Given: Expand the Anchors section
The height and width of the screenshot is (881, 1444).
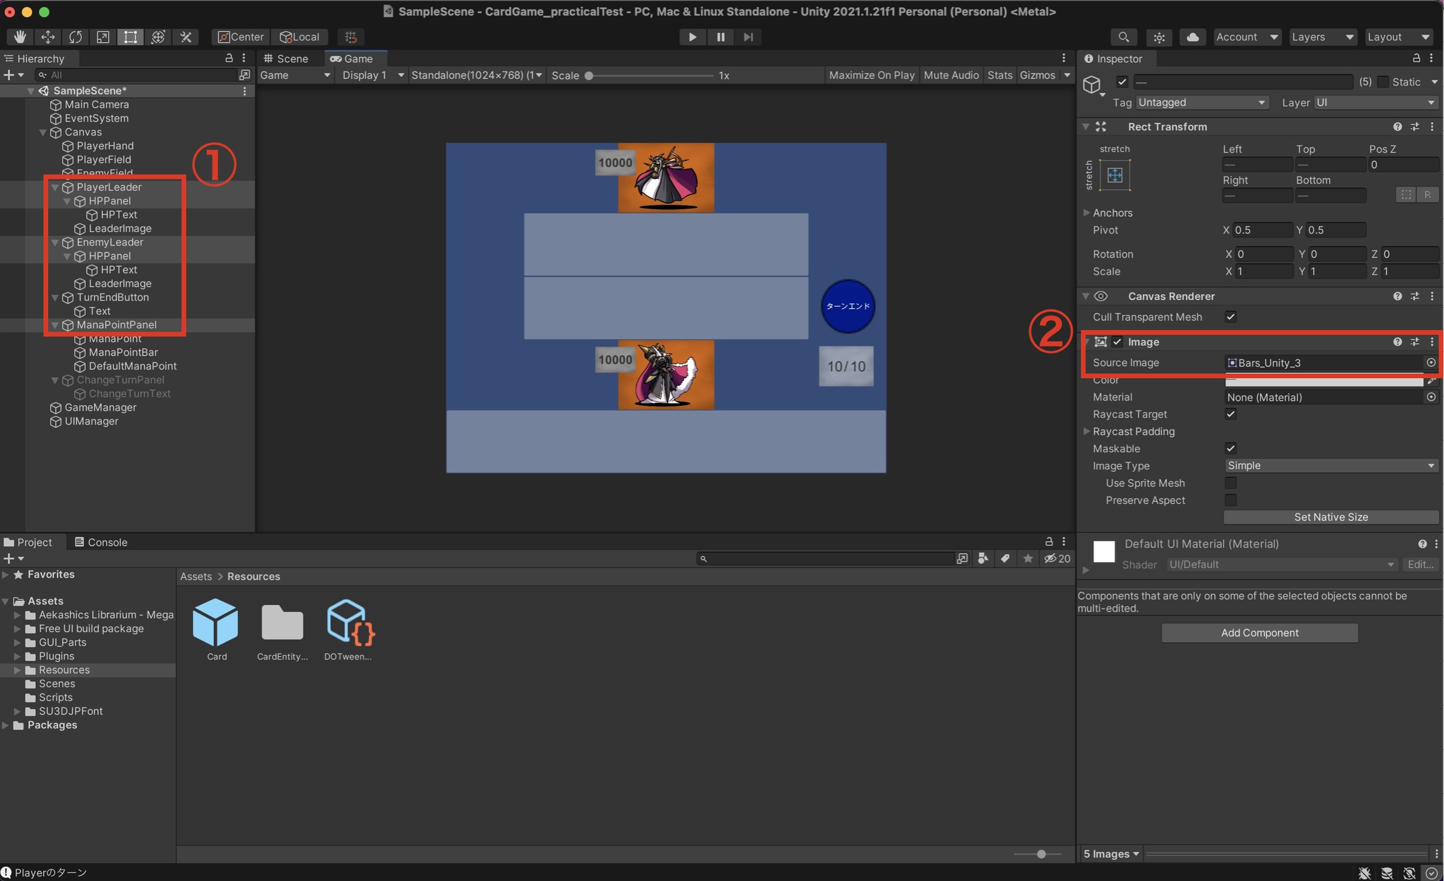Looking at the screenshot, I should point(1086,212).
